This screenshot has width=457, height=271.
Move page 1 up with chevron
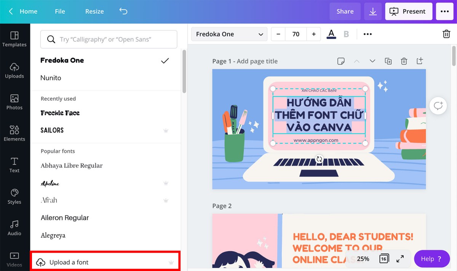pos(356,61)
